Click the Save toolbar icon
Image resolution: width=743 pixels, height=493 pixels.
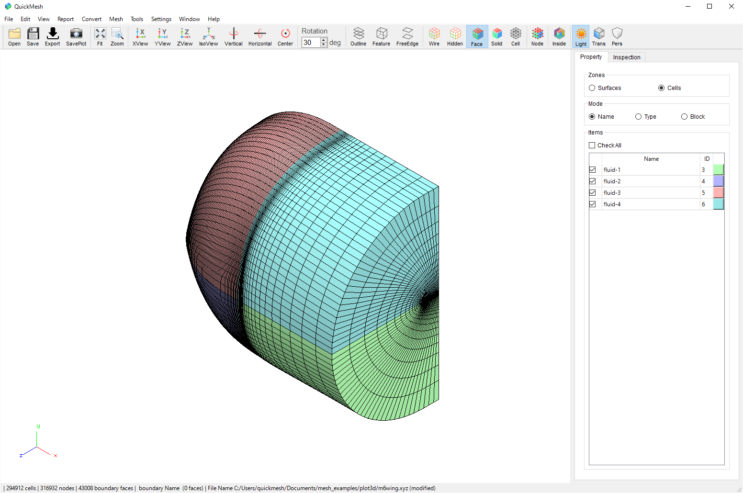coord(33,36)
